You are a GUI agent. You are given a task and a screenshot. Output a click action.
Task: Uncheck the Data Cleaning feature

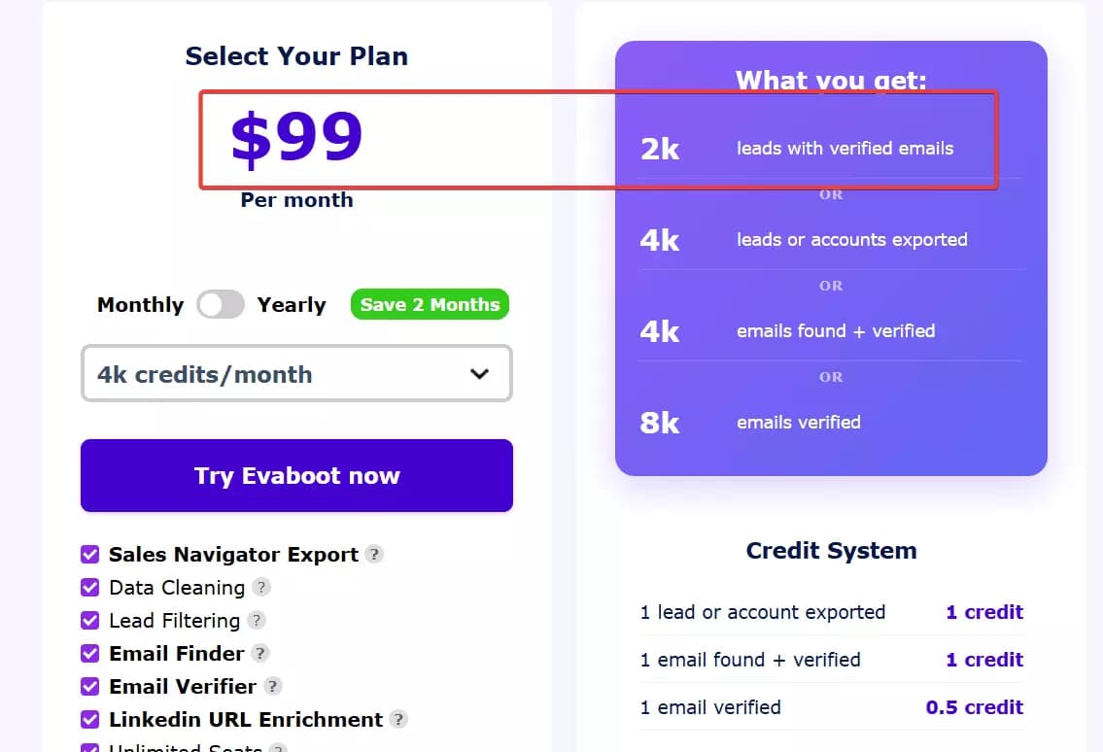pyautogui.click(x=89, y=588)
